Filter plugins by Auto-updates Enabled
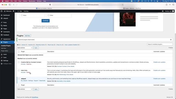 (72, 45)
